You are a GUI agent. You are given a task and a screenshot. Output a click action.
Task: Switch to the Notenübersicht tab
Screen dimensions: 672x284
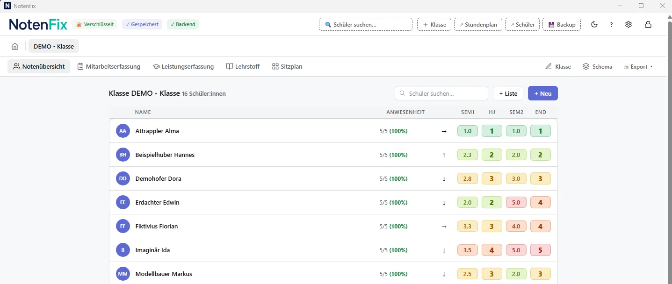(x=39, y=66)
